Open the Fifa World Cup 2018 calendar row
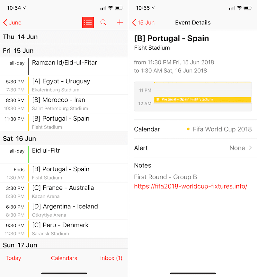Viewport: 257px width, 277px height. (193, 129)
